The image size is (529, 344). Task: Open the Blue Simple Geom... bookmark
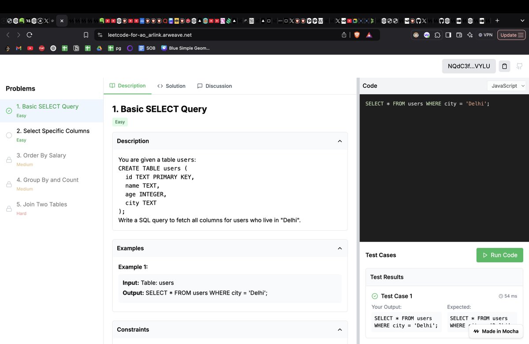pos(185,48)
